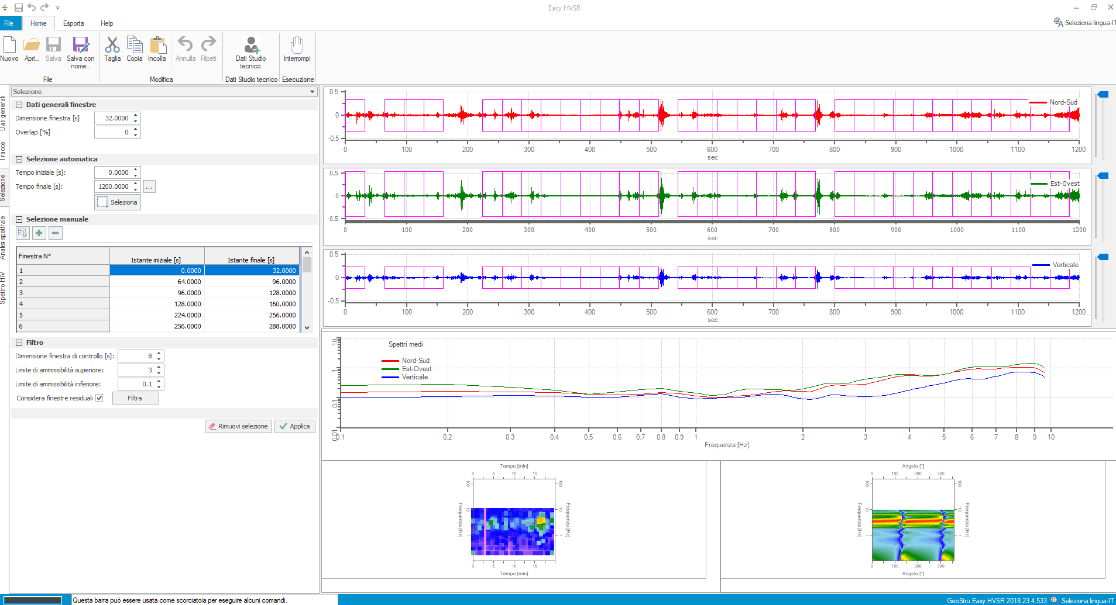
Task: Click the windows table scrollbar up arrow
Action: pyautogui.click(x=307, y=253)
